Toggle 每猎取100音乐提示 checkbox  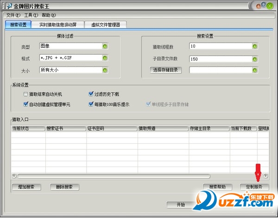(91, 104)
